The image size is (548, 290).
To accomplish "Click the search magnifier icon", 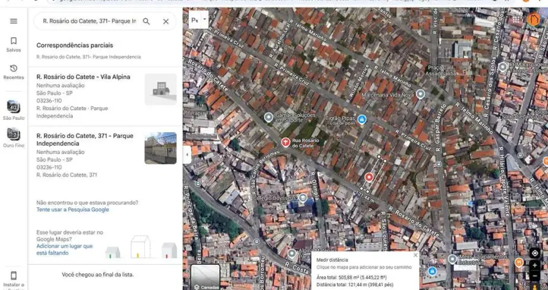I will tap(146, 21).
